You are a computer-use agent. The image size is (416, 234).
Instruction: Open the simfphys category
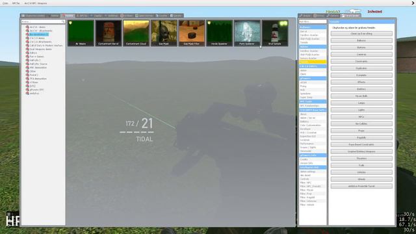tap(34, 94)
